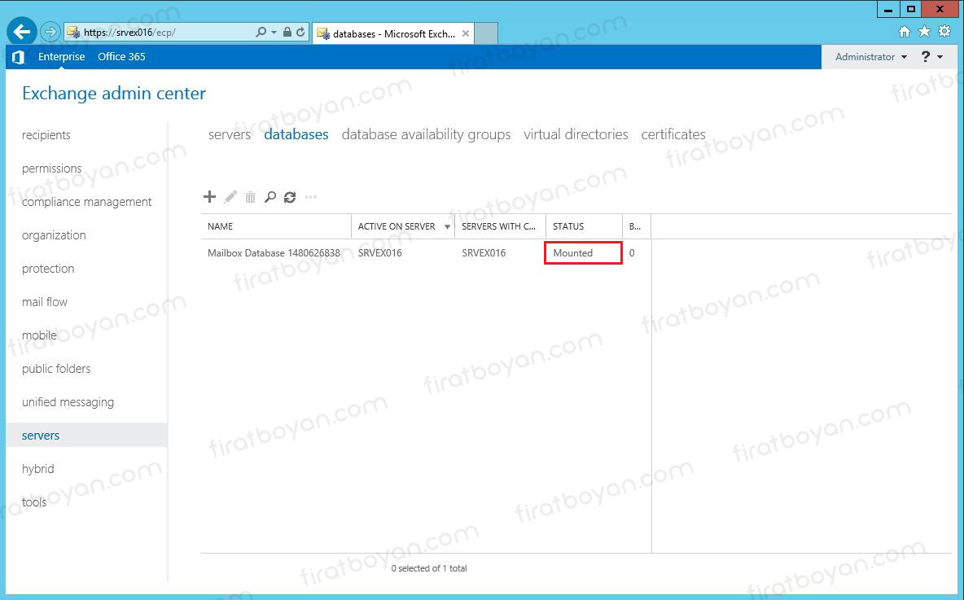Maximize the browser window
This screenshot has width=964, height=600.
coord(910,9)
